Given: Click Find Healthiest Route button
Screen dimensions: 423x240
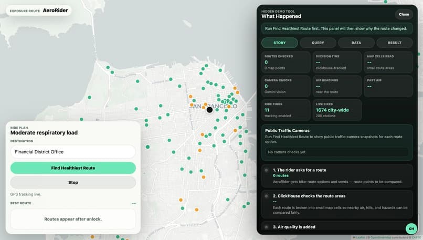Looking at the screenshot, I should (x=73, y=168).
